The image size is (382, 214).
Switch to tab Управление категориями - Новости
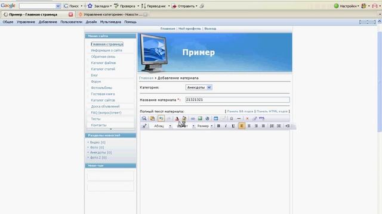[x=113, y=14]
